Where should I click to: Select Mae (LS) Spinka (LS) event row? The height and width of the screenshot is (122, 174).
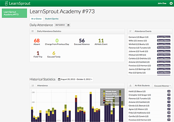point(137,73)
